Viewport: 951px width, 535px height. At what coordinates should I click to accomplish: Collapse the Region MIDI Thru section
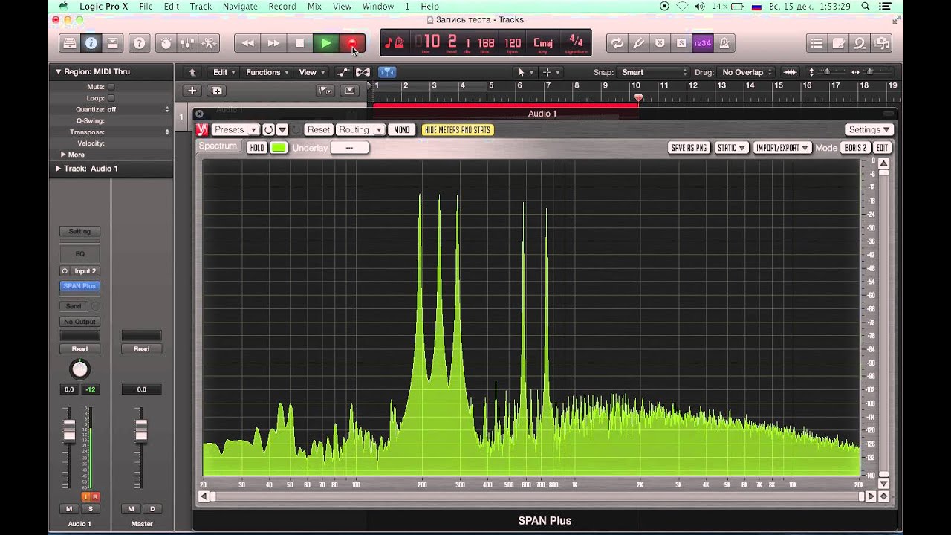tap(58, 72)
